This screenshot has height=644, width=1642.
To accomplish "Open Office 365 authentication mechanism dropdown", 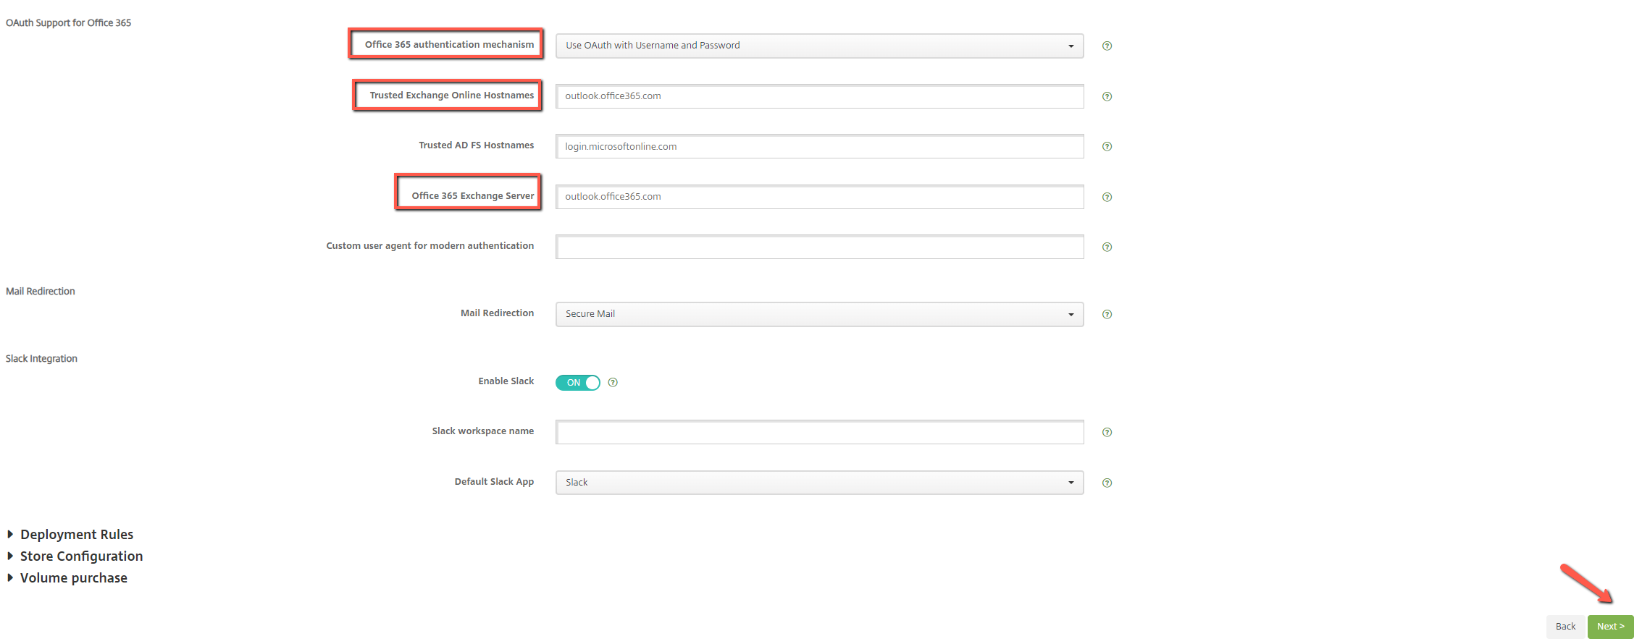I will coord(819,46).
